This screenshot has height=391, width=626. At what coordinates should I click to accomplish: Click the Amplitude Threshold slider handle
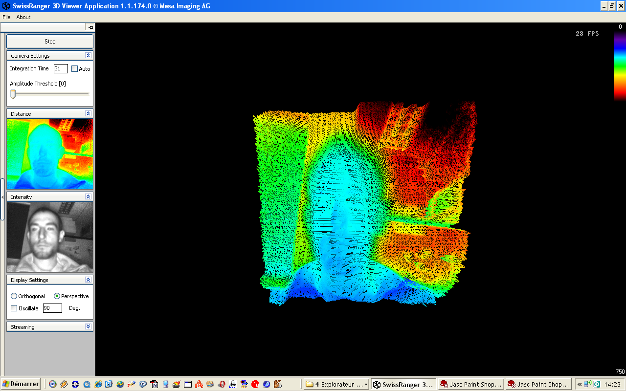pos(13,94)
